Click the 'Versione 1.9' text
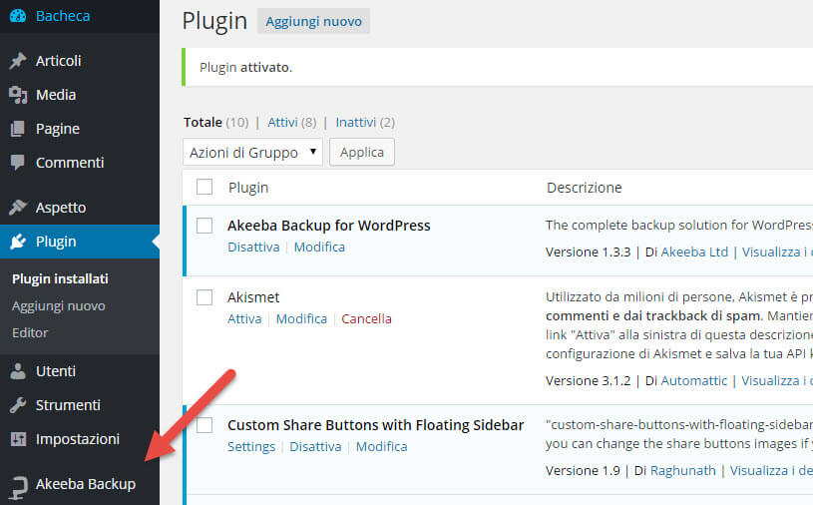813x505 pixels. (x=583, y=470)
